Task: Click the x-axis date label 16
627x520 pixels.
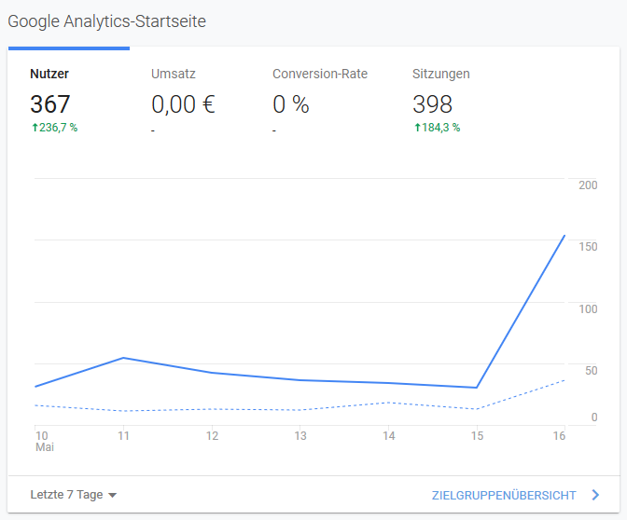Action: [559, 435]
